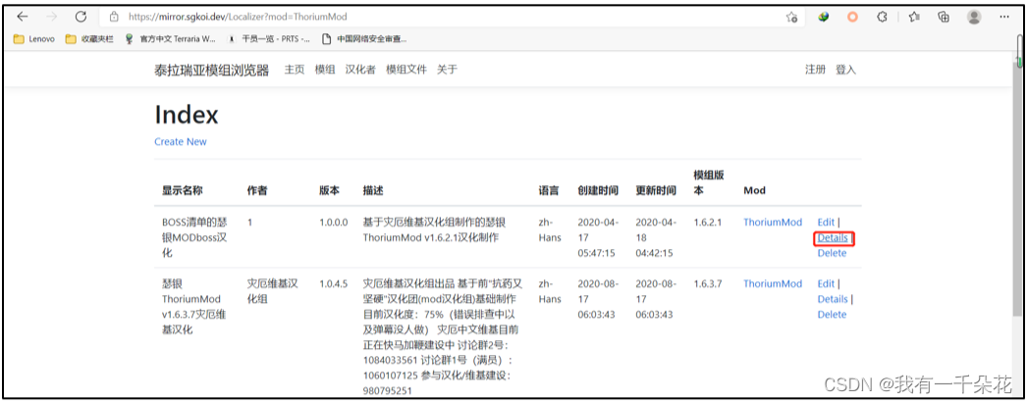Click the author cell 灾厄维基汉化组
Screen dimensions: 1027x403
[x=273, y=291]
